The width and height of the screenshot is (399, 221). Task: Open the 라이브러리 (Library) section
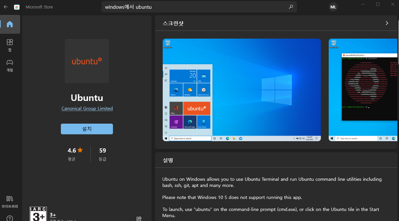[x=10, y=202]
